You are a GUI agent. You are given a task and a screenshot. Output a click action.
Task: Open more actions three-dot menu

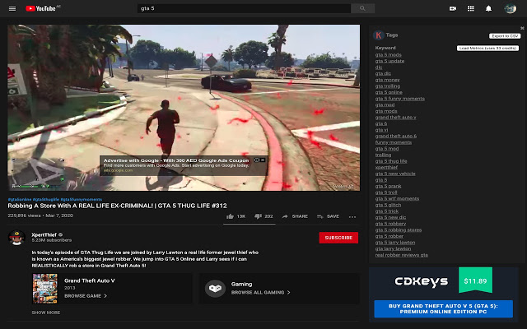[x=352, y=217]
